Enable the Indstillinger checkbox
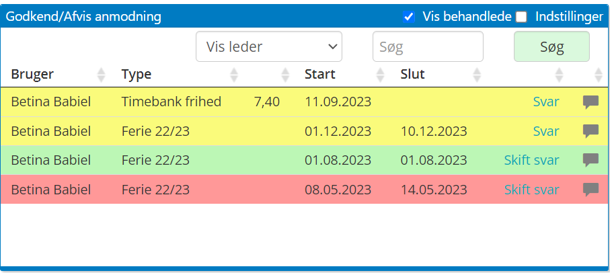This screenshot has height=273, width=610. point(521,17)
